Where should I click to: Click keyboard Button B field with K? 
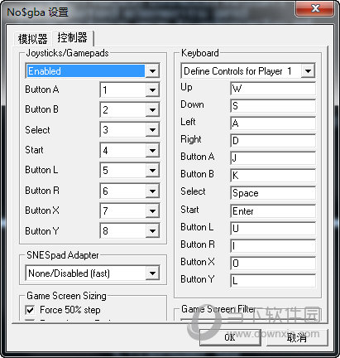pyautogui.click(x=273, y=176)
